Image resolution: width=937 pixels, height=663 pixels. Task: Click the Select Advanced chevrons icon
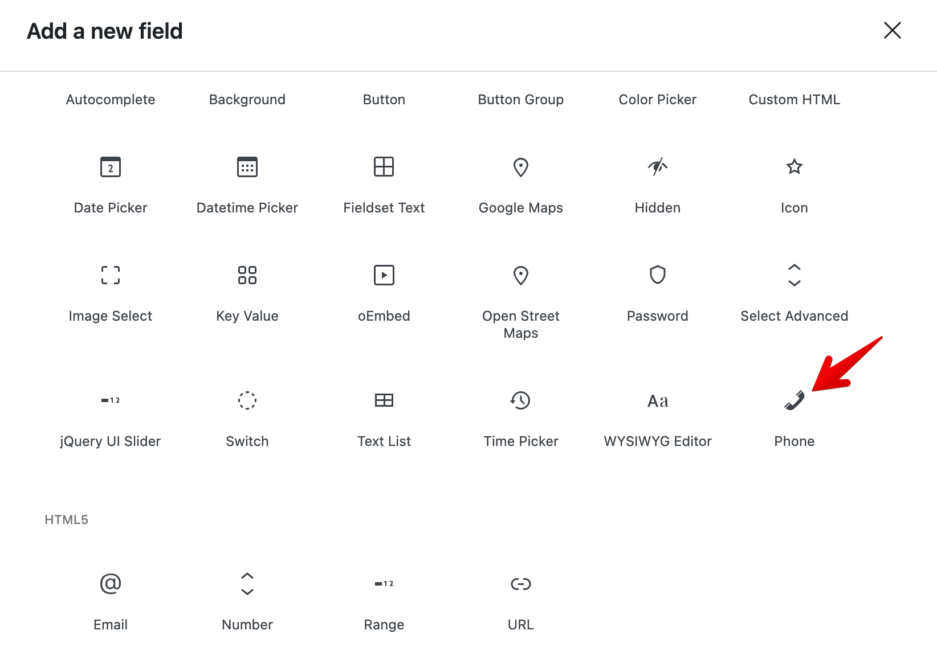(x=794, y=275)
